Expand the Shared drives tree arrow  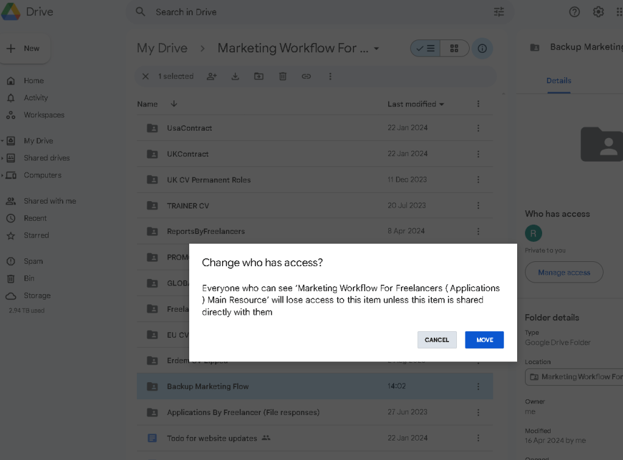point(2,158)
